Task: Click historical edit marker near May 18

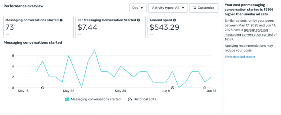Action: click(43, 87)
